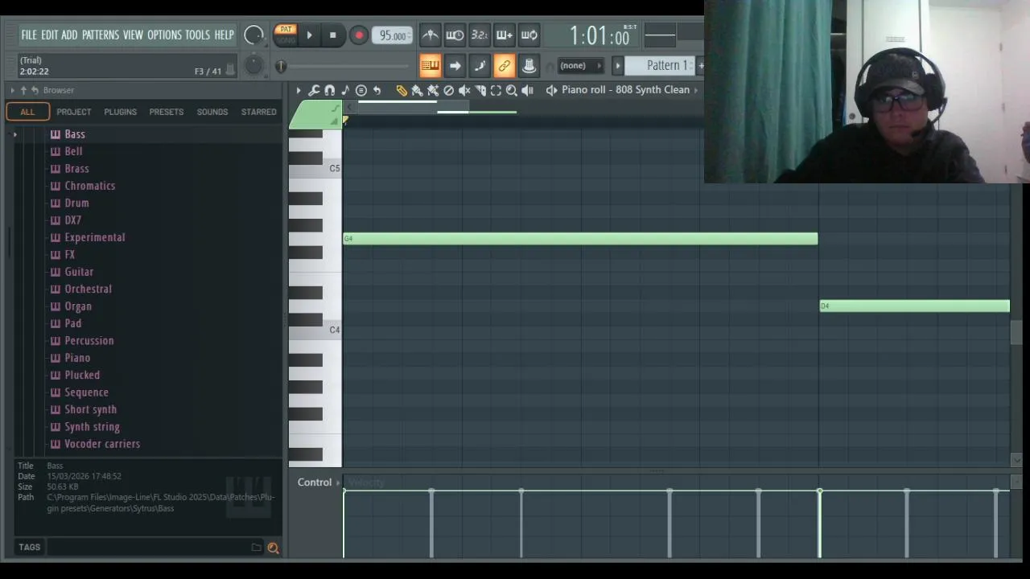Switch to the SOUNDS browser tab
The image size is (1030, 579).
212,112
